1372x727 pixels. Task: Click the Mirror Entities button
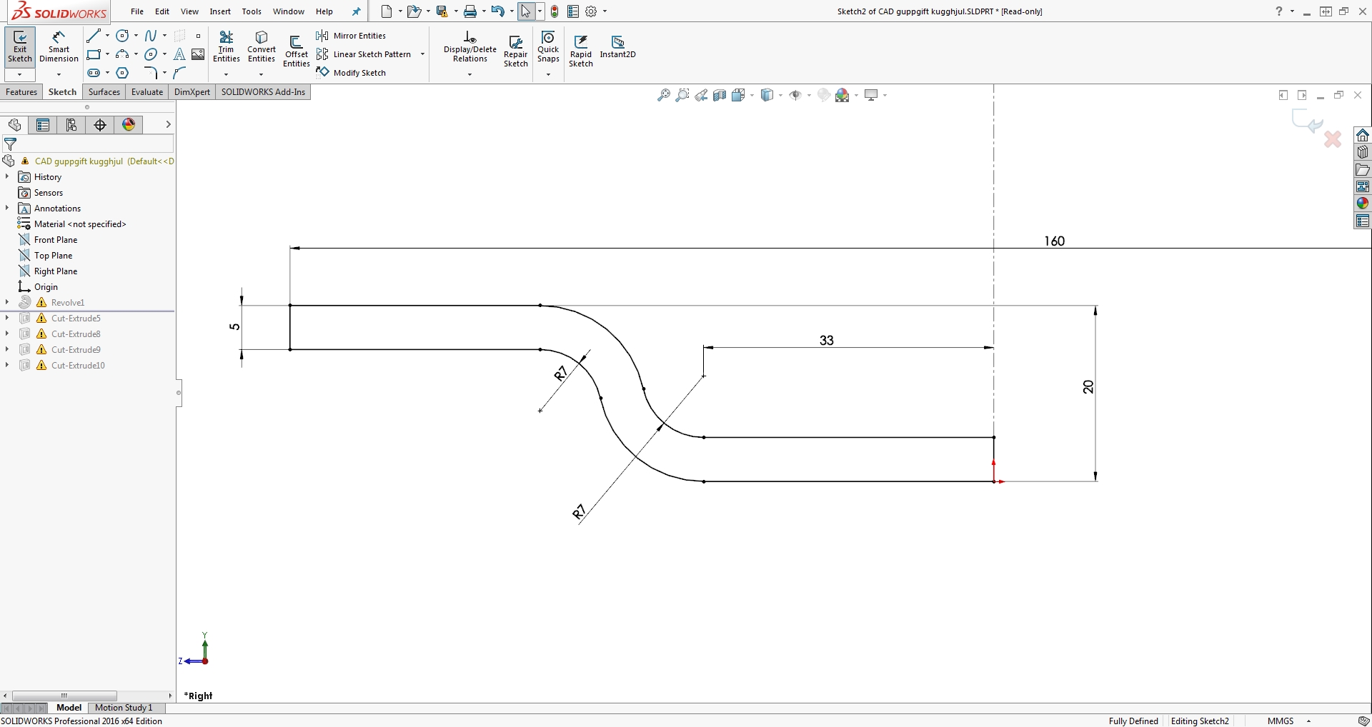(x=351, y=36)
